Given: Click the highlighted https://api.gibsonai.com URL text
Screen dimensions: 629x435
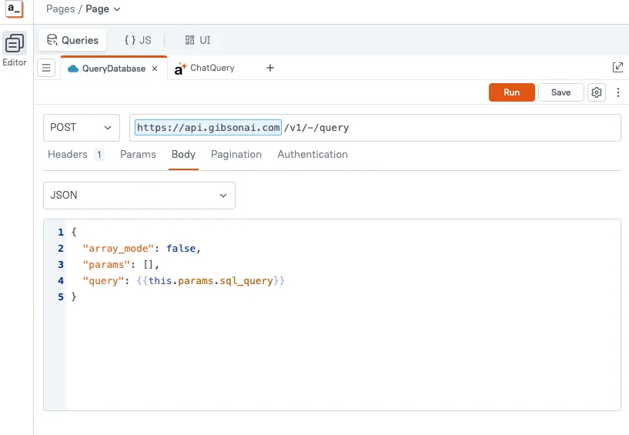Looking at the screenshot, I should tap(208, 128).
